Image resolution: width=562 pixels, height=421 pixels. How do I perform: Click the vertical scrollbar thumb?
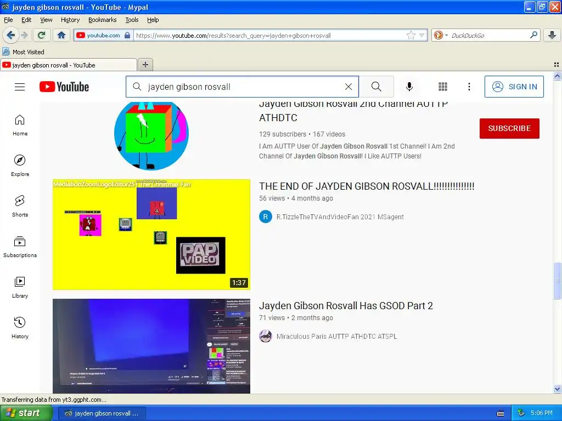tap(557, 281)
